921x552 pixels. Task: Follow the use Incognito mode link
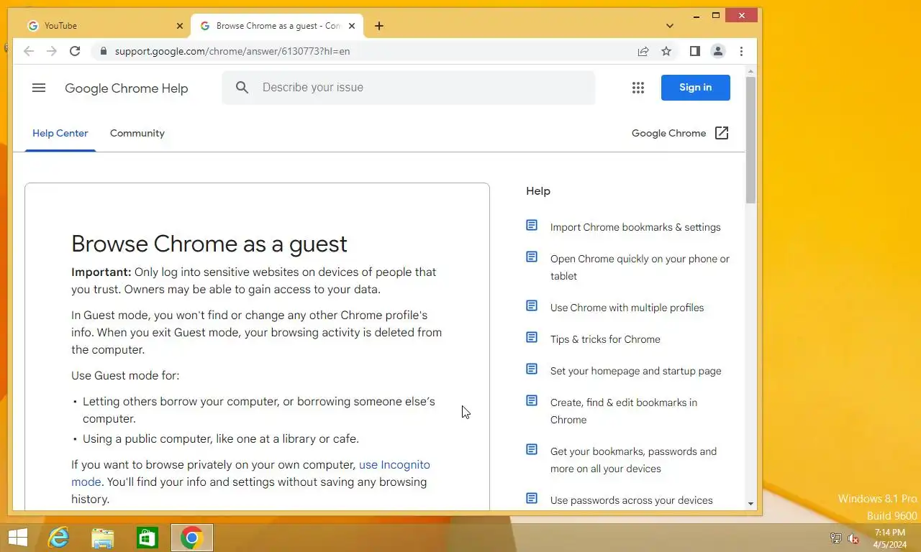coord(394,465)
